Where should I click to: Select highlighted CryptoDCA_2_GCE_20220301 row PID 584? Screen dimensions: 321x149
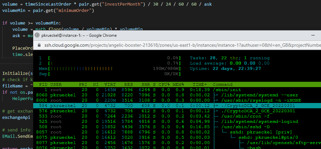177,106
